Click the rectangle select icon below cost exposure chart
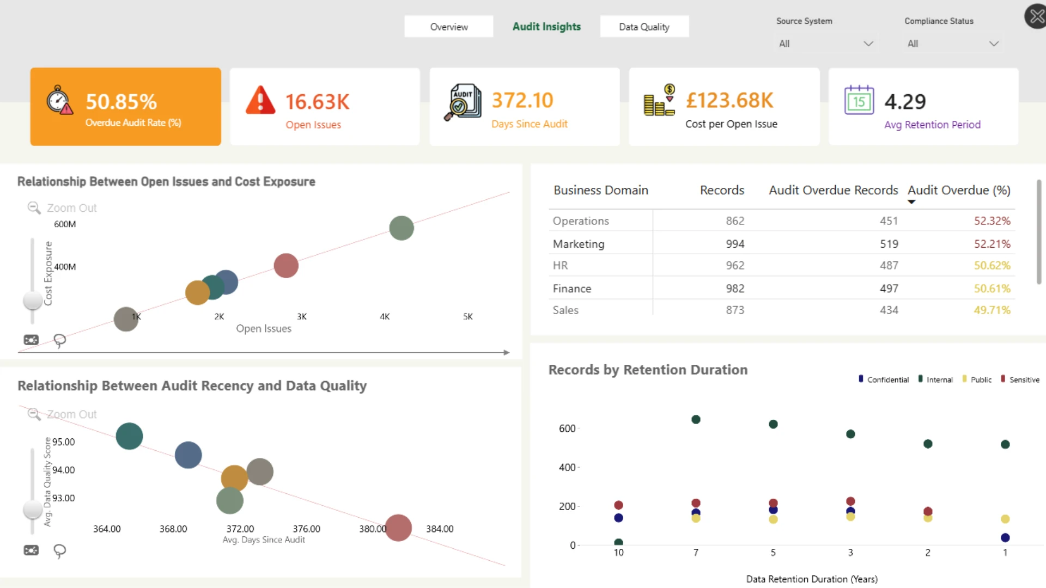Screen dimensions: 1046x588 pos(31,340)
